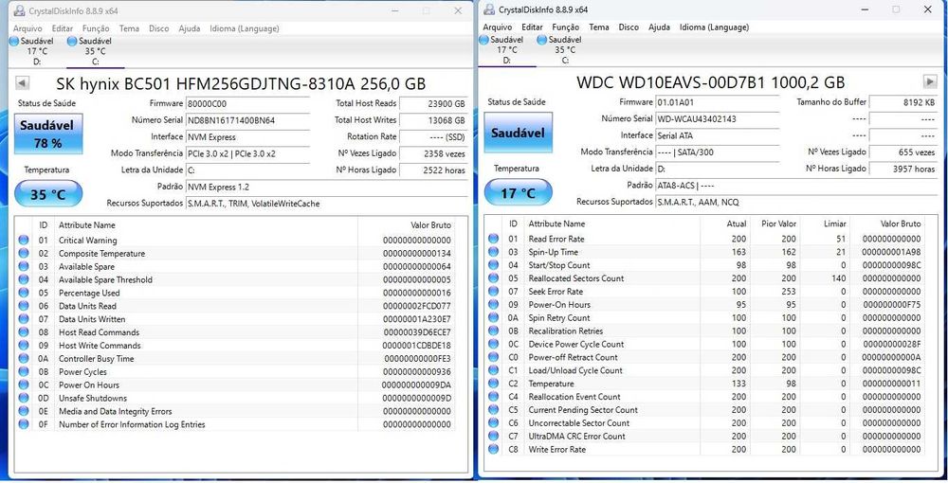Click the 35 °C temperature button
This screenshot has height=483, width=948.
[48, 194]
